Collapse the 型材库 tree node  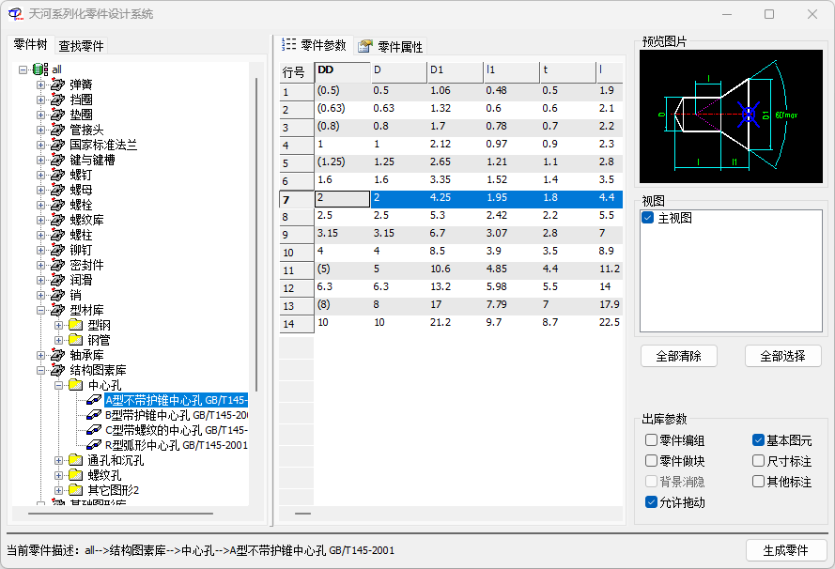[40, 310]
